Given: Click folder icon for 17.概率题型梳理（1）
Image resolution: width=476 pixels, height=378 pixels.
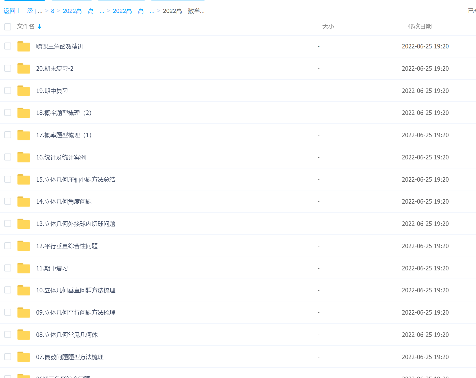Looking at the screenshot, I should pos(24,135).
